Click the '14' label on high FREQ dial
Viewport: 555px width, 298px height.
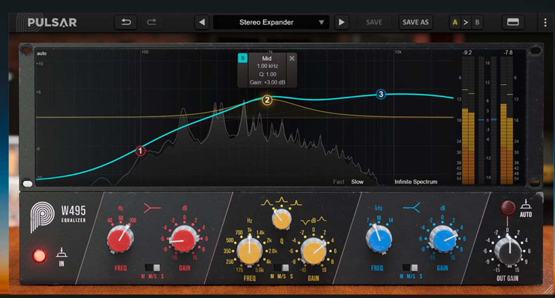pos(391,221)
